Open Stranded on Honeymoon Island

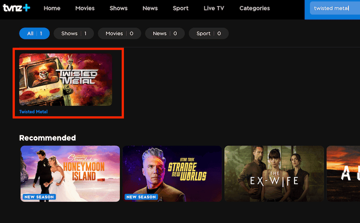point(70,174)
